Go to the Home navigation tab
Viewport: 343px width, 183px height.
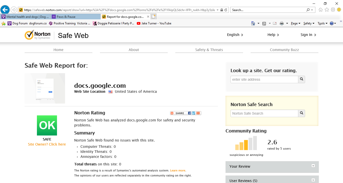[x=59, y=50]
